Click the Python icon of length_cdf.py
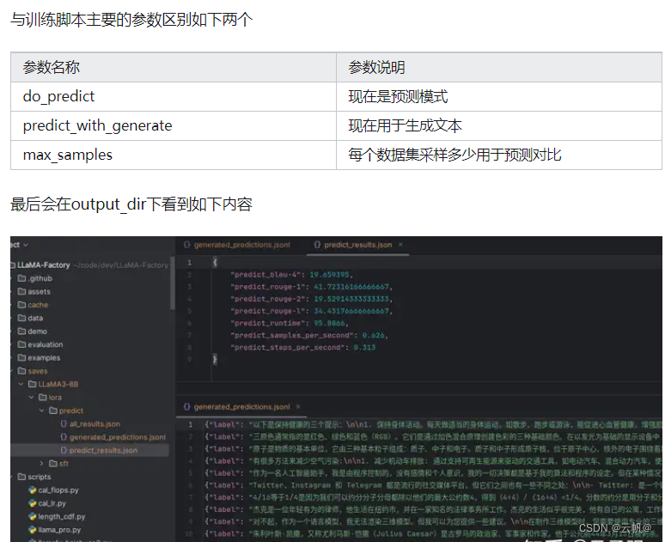Screen dimensions: 665x542 pyautogui.click(x=33, y=516)
